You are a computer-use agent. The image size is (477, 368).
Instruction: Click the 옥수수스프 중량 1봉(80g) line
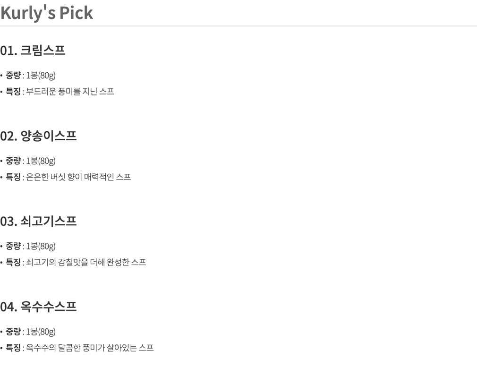click(28, 332)
